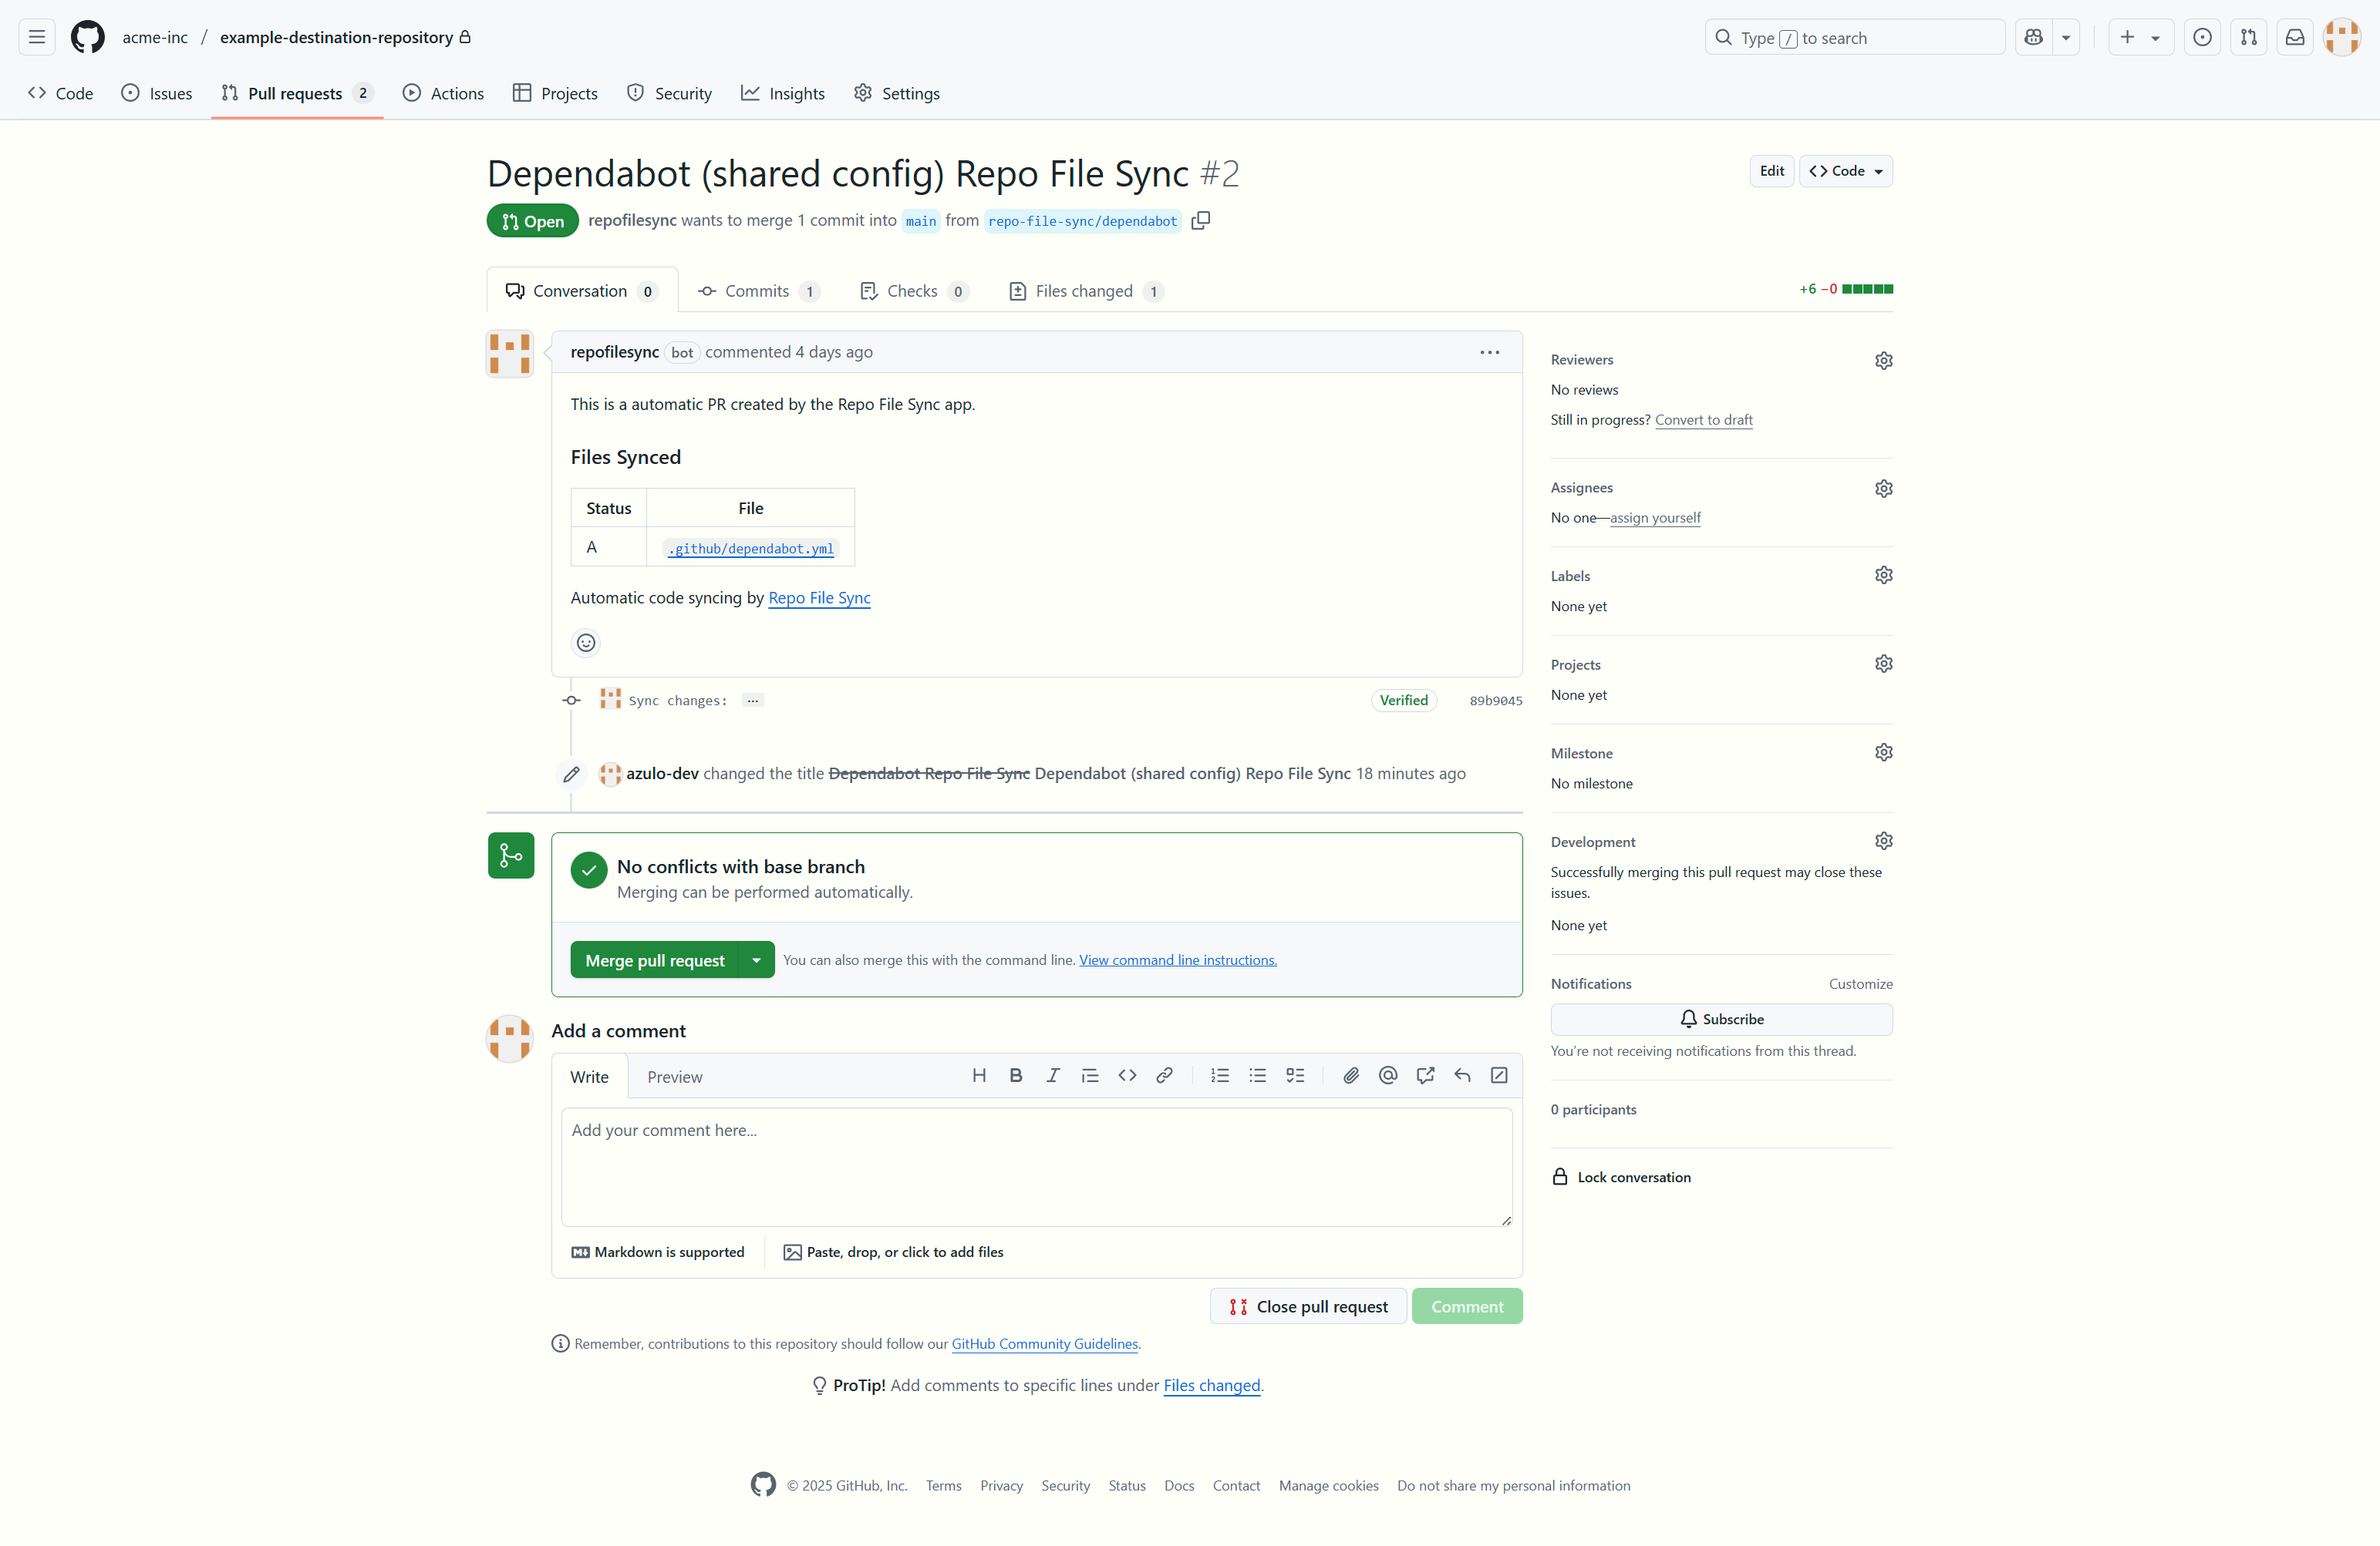Edit Milestone via gear icon
This screenshot has width=2380, height=1546.
1883,751
